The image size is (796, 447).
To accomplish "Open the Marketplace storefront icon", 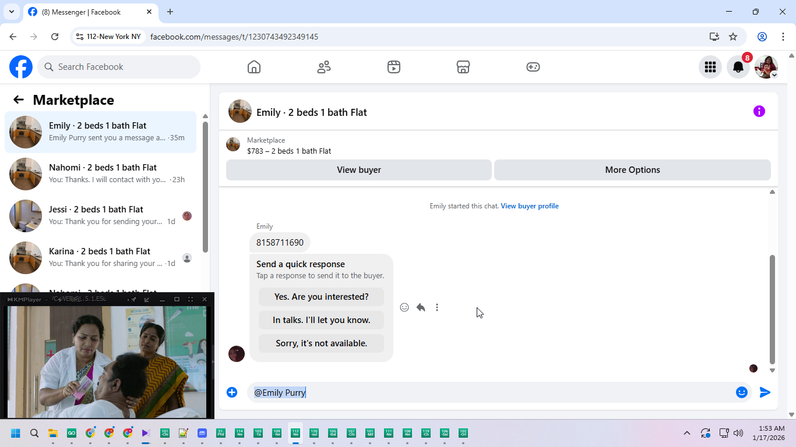I will [x=463, y=67].
